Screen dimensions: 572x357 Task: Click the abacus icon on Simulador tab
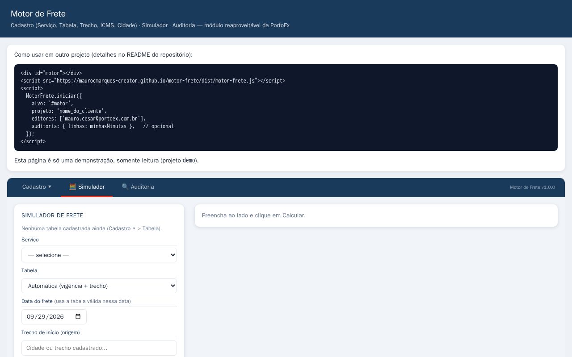[72, 187]
